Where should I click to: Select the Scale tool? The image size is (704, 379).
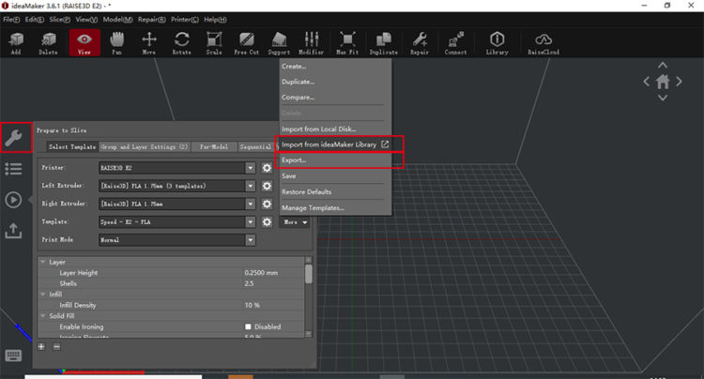[x=214, y=43]
